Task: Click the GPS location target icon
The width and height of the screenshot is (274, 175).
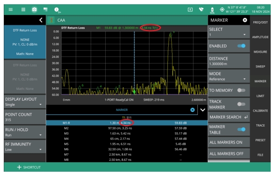Action: pyautogui.click(x=222, y=9)
